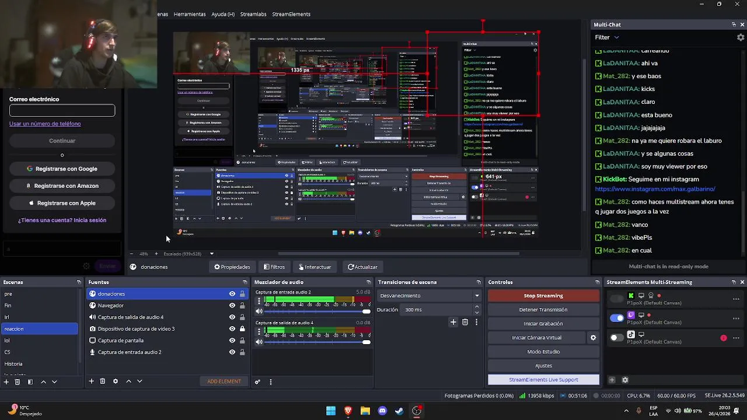Disable the Twitch multi-streaming toggle

[617, 318]
